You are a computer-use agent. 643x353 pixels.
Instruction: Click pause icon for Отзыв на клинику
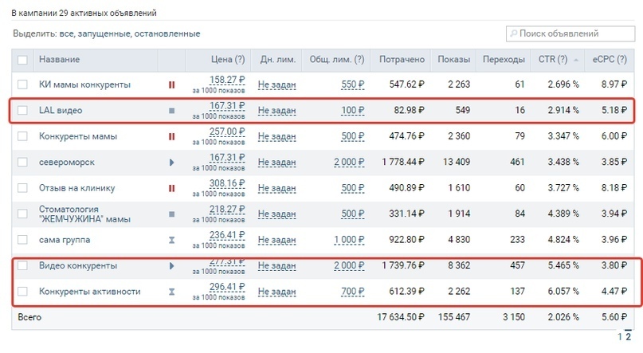pos(171,189)
